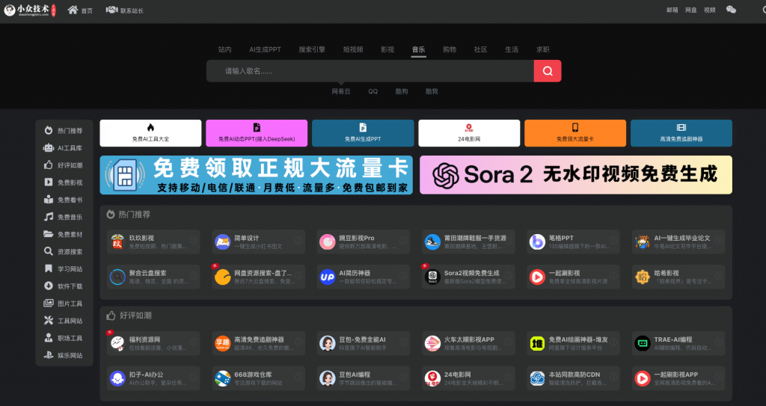Screen dimensions: 766x406
Task: Select 网易云 search source
Action: (341, 91)
